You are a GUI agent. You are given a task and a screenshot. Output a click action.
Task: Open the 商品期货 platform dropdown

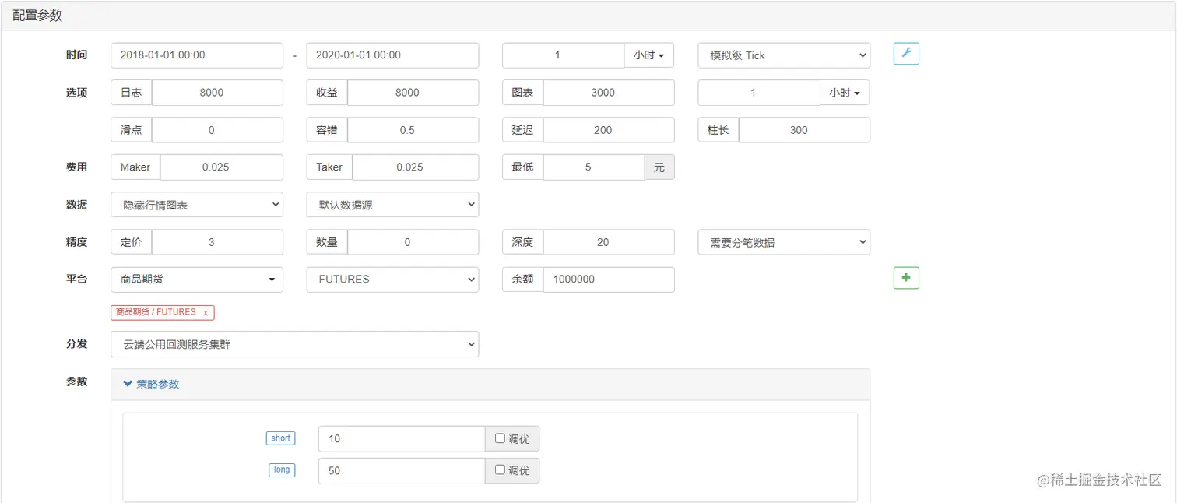coord(197,280)
